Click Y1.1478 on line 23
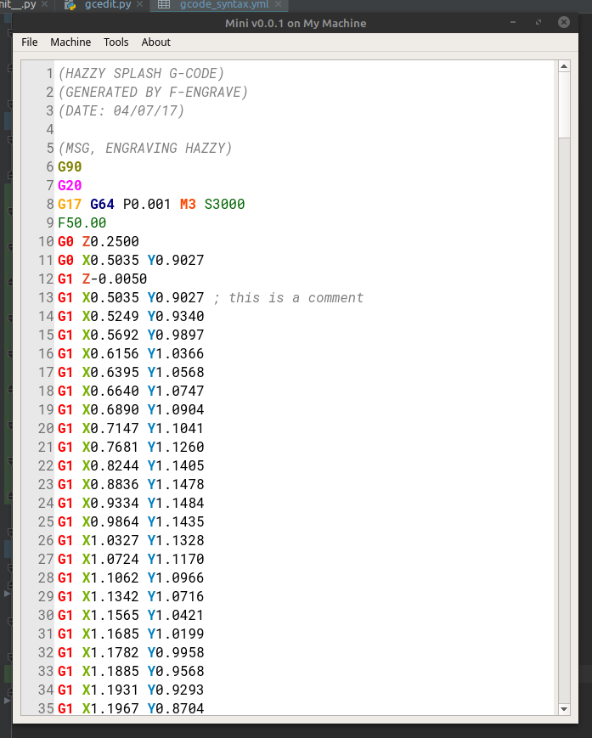 pos(176,484)
